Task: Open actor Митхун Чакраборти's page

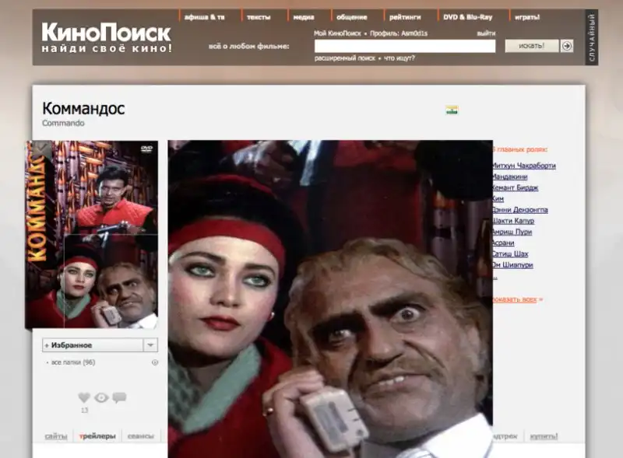Action: coord(524,166)
